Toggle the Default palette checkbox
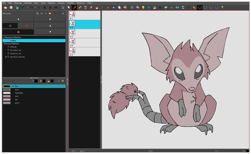This screenshot has width=251, height=154. coord(8,47)
